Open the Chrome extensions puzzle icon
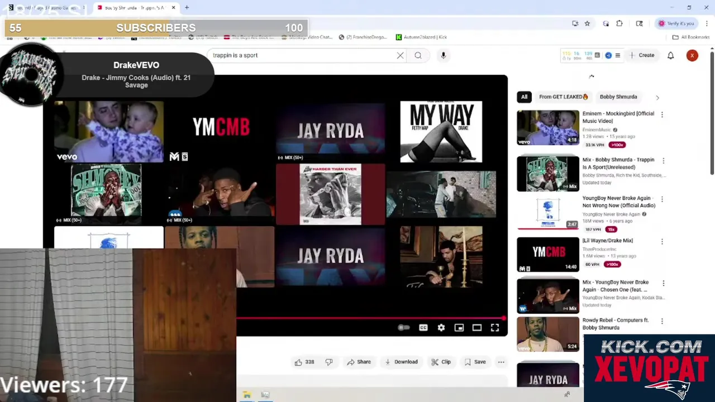715x402 pixels. click(x=619, y=23)
